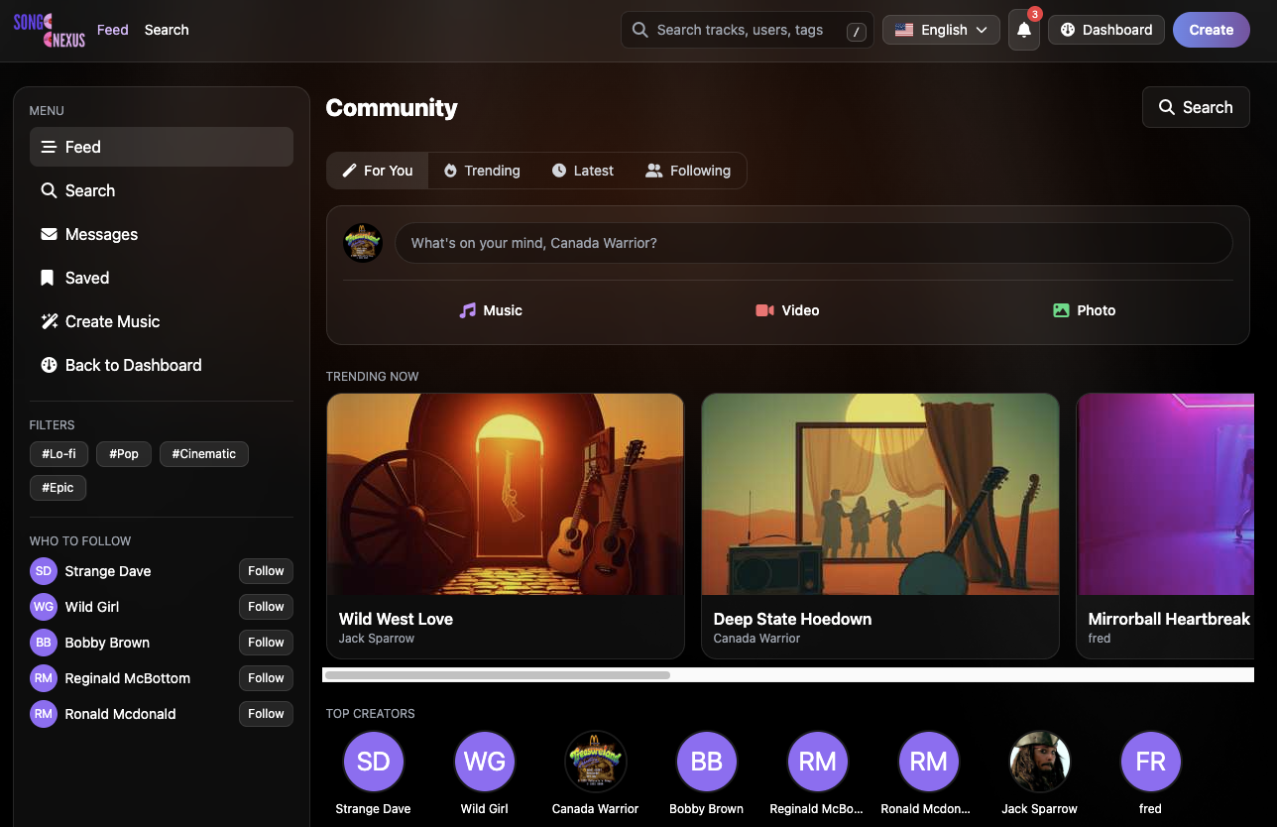Follow Strange Dave from the suggestions list
The image size is (1277, 827).
tap(266, 570)
